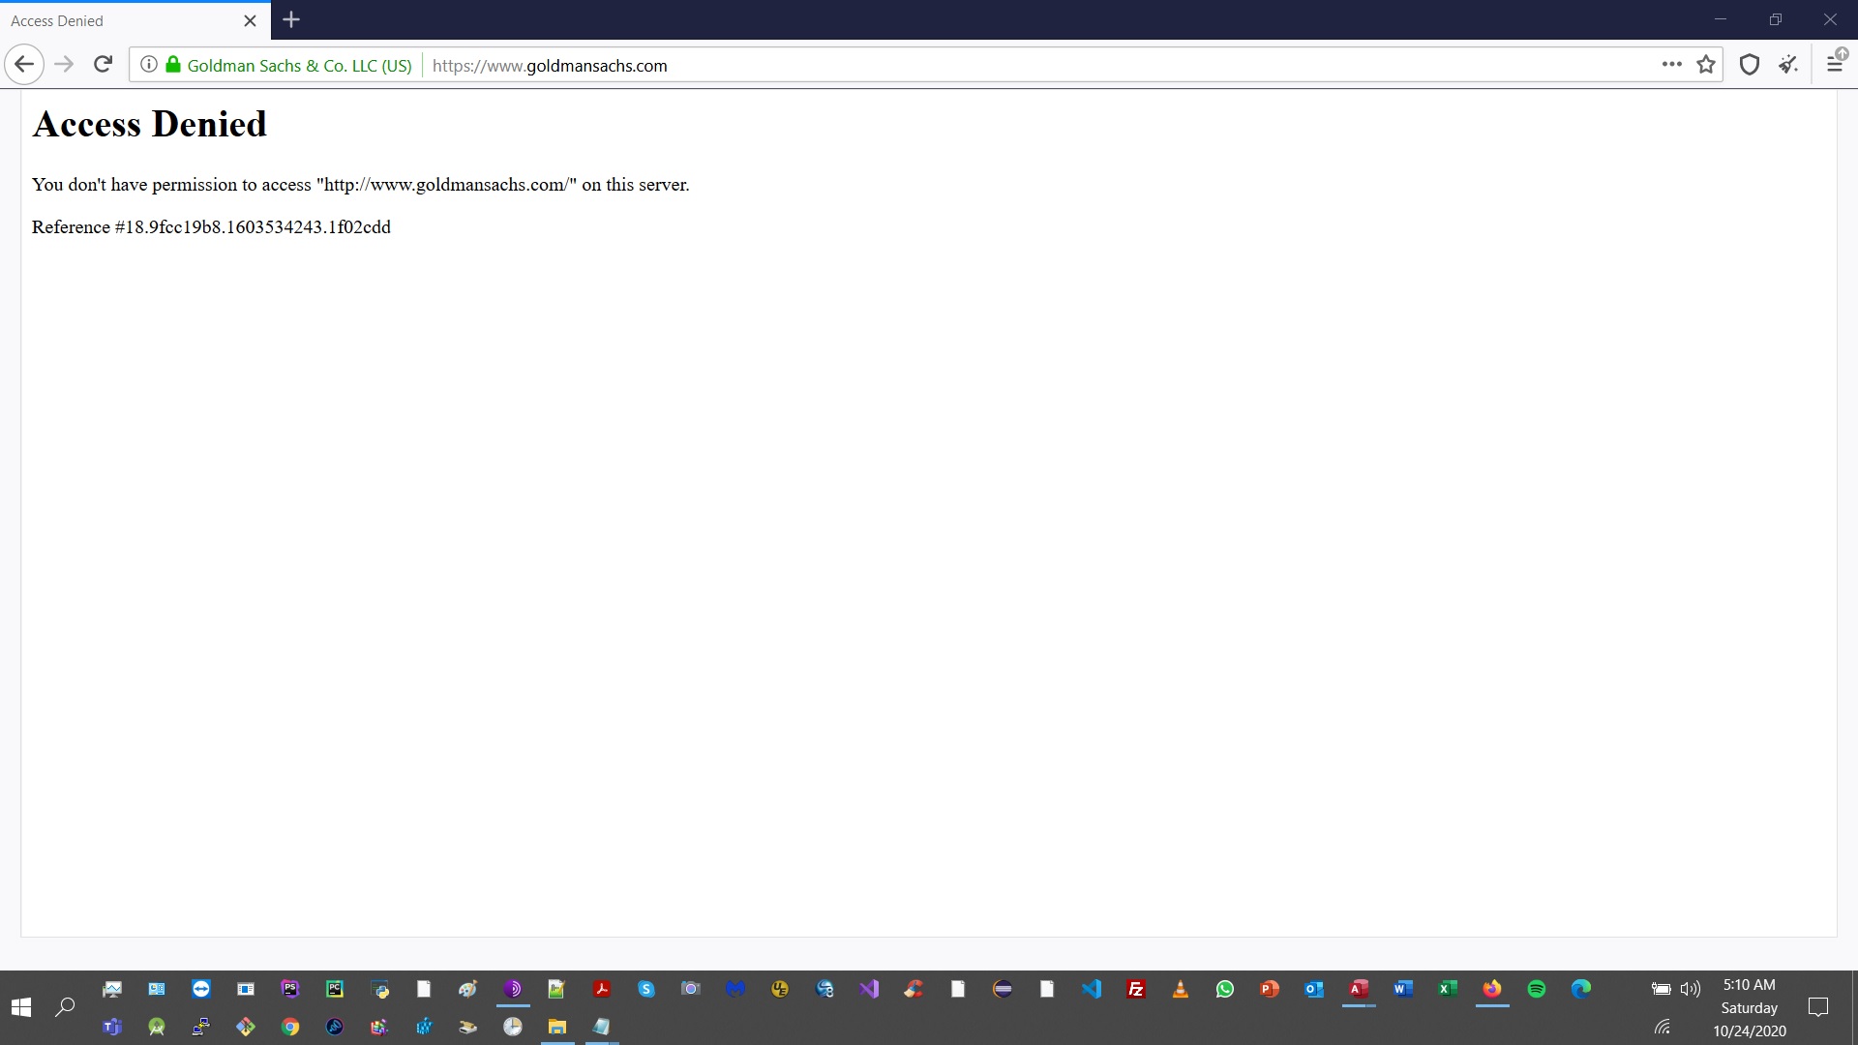This screenshot has height=1045, width=1858.
Task: Launch Spotify from the taskbar
Action: click(x=1537, y=989)
